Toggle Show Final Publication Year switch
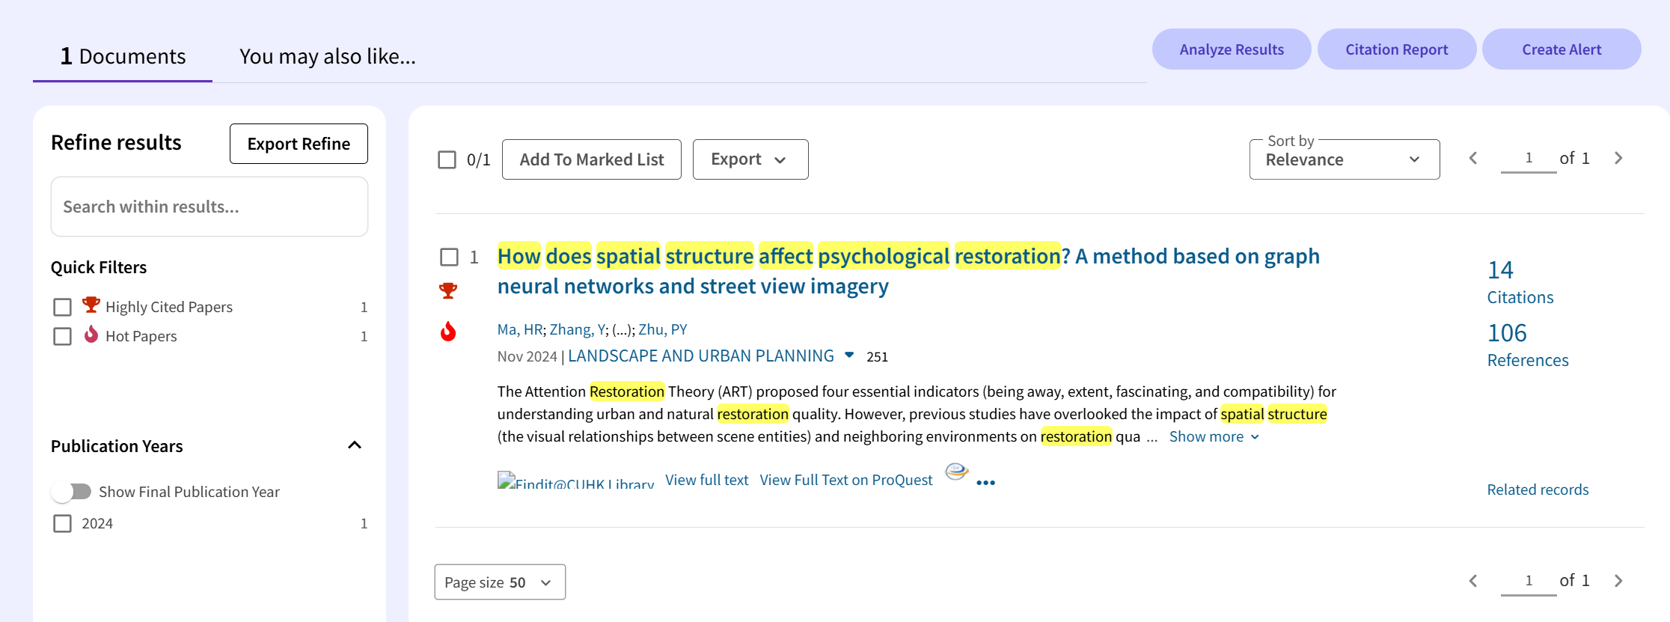Viewport: 1670px width, 622px height. (72, 492)
